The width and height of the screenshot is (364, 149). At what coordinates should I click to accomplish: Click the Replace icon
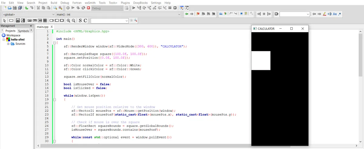[60, 8]
